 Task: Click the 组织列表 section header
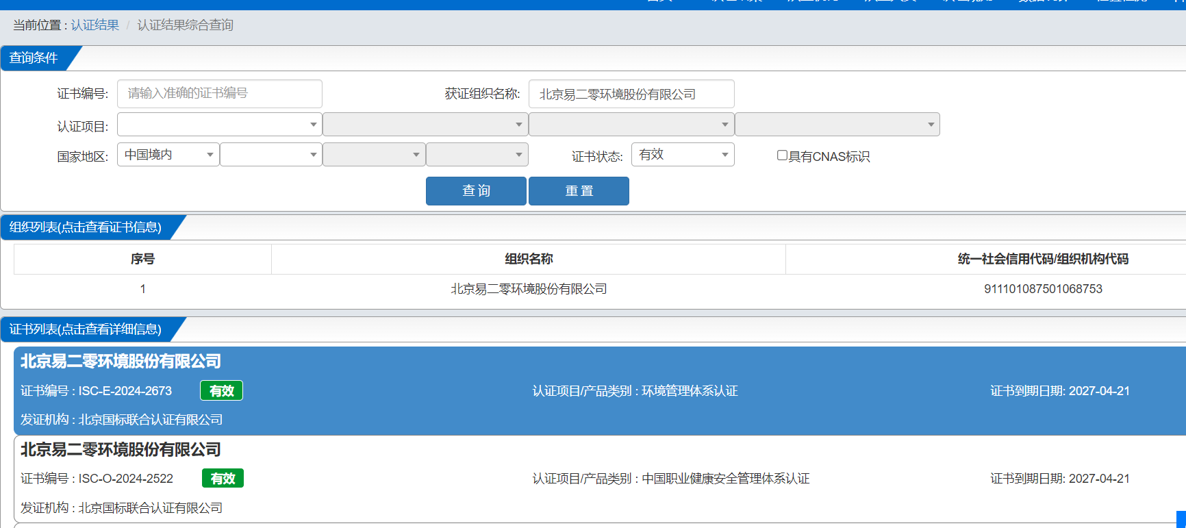(86, 227)
